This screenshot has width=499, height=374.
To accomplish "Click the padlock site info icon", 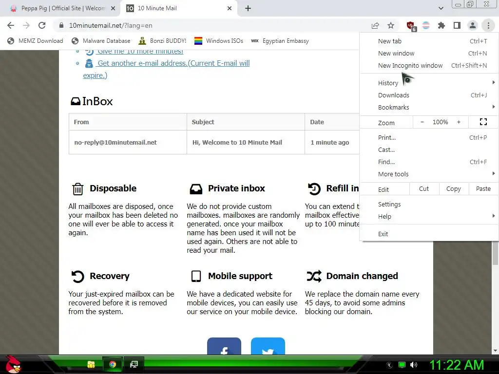I will tap(61, 25).
